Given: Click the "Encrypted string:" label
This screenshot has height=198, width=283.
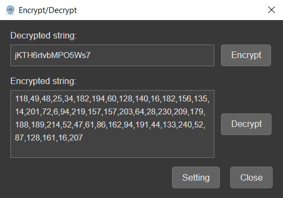Looking at the screenshot, I should point(44,81).
